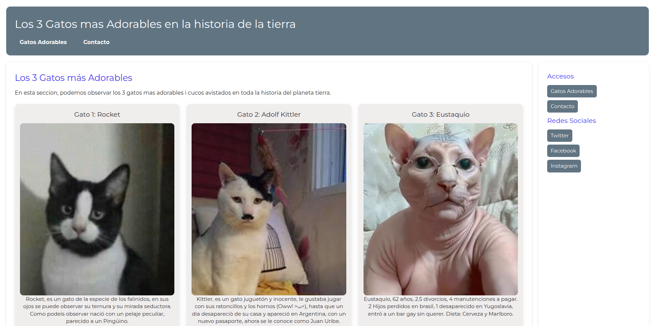Click the Los 3 Gatos más Adorables heading

(x=73, y=78)
